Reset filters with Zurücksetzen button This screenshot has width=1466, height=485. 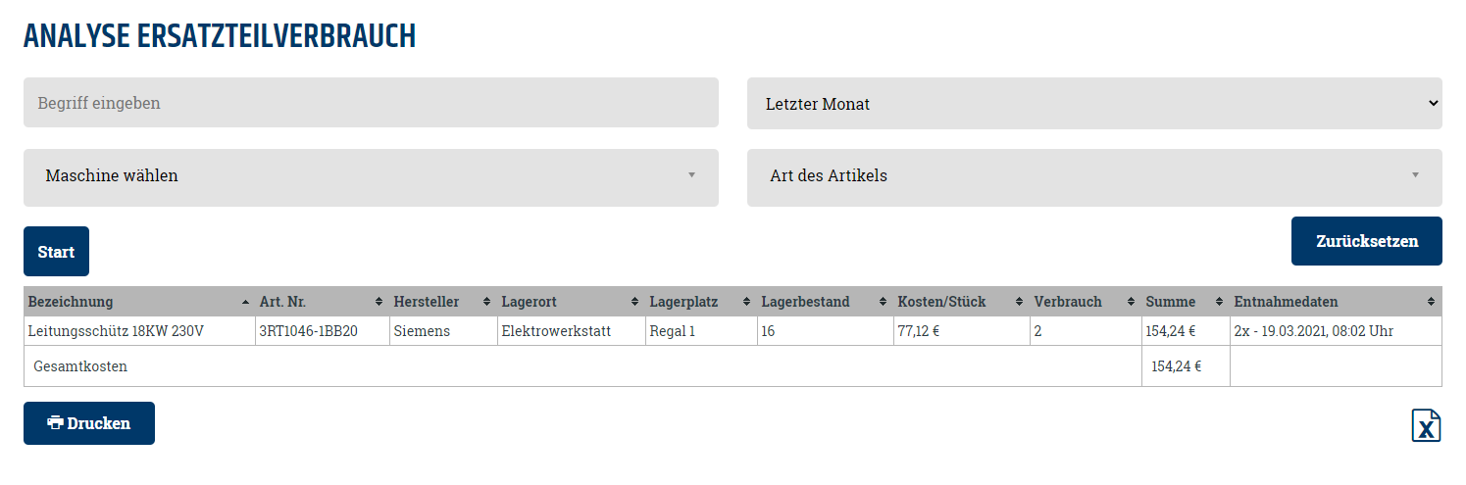[x=1367, y=241]
